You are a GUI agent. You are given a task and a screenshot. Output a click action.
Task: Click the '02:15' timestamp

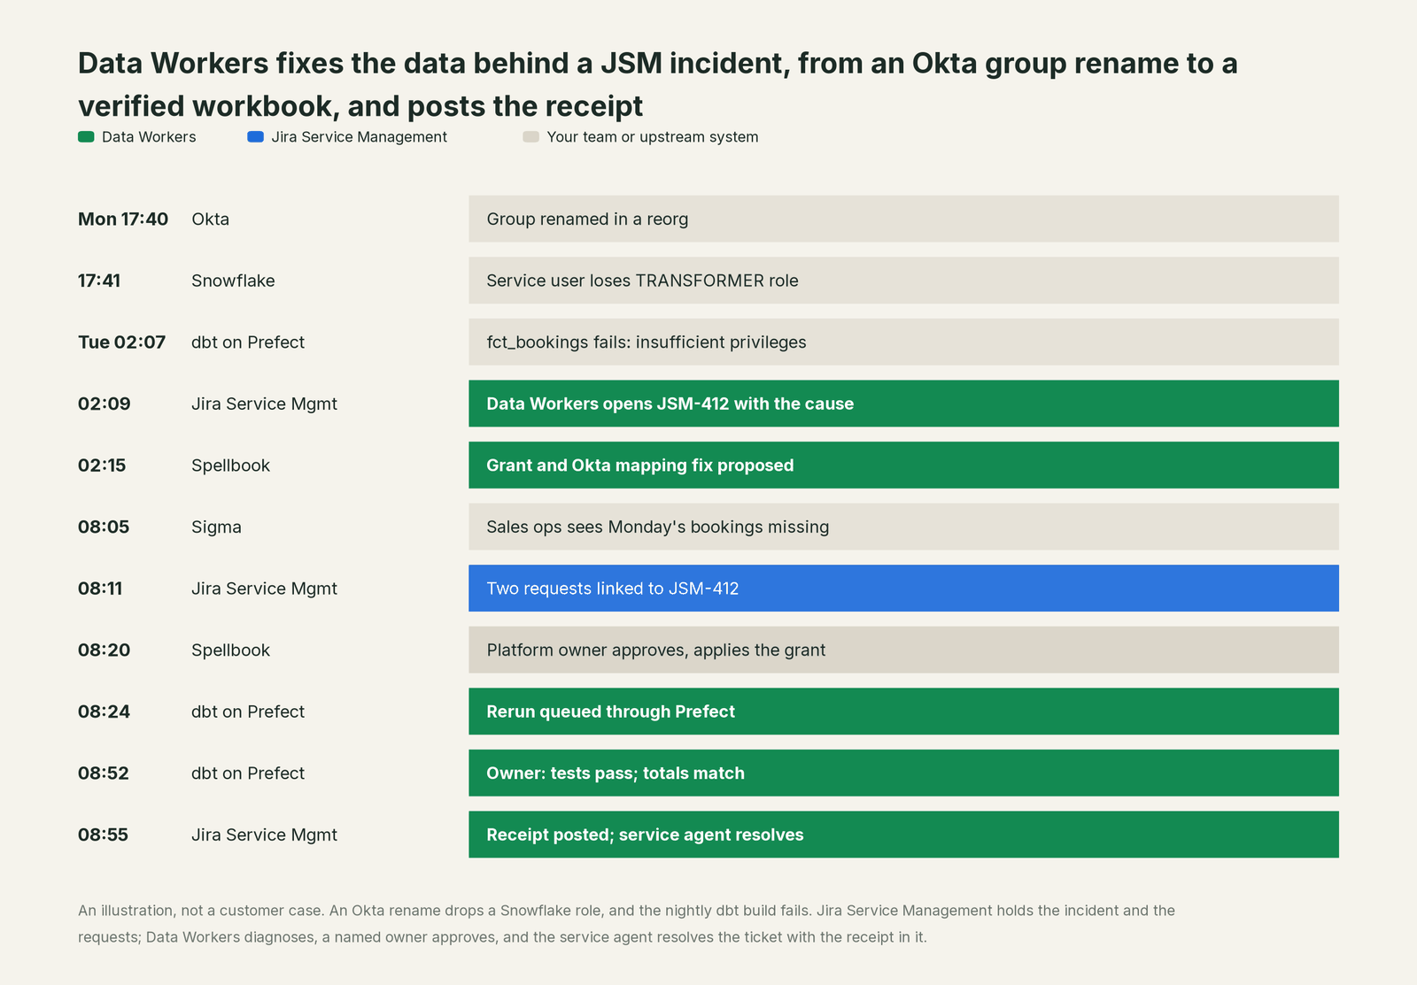(102, 466)
